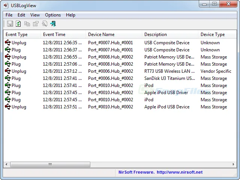Sort by Description column header

click(x=170, y=34)
